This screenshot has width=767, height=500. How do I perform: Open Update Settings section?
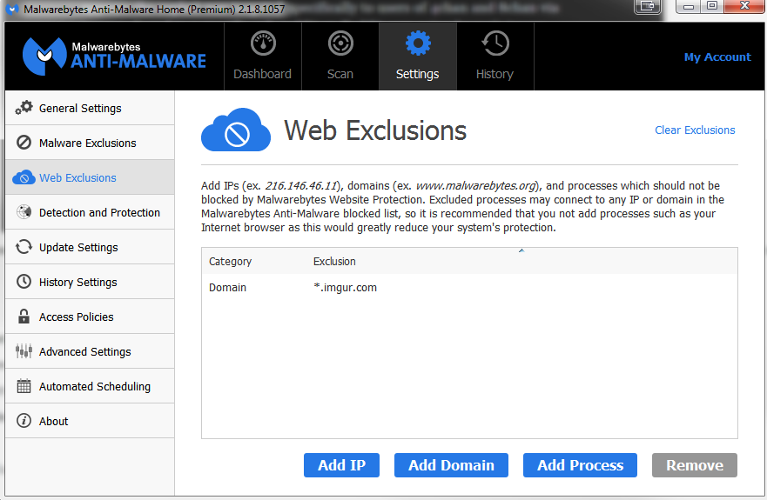90,247
